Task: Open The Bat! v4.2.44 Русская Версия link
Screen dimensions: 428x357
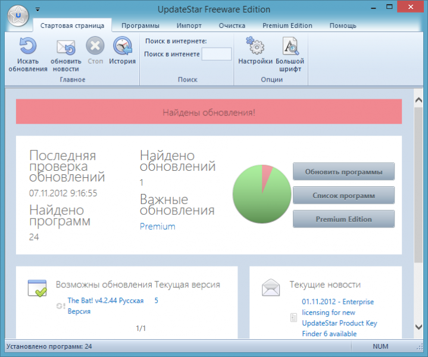Action: pos(105,306)
